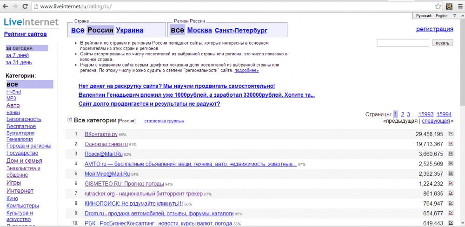Open the stats graph icon for Одноклассники.ru
465x227 pixels.
coord(451,144)
